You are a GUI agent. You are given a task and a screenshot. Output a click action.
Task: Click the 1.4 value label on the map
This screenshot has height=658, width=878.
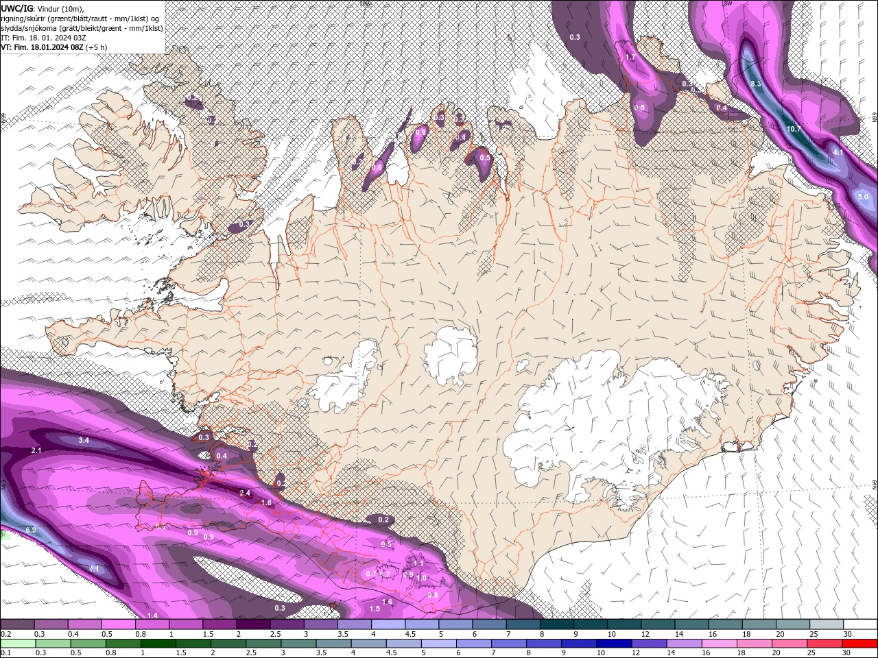pos(152,616)
